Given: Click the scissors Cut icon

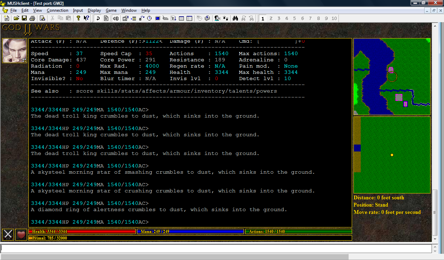Looking at the screenshot, I should point(52,18).
